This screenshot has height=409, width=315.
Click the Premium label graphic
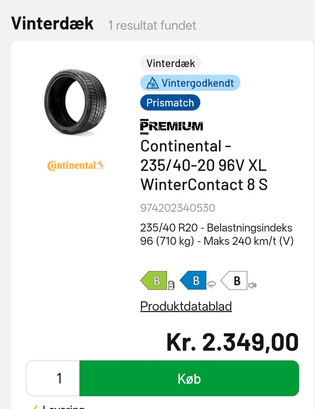tap(172, 126)
